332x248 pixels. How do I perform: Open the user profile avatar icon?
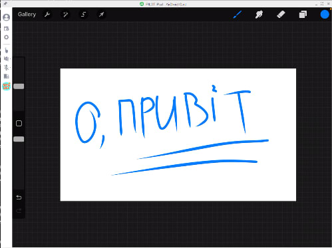pos(7,17)
